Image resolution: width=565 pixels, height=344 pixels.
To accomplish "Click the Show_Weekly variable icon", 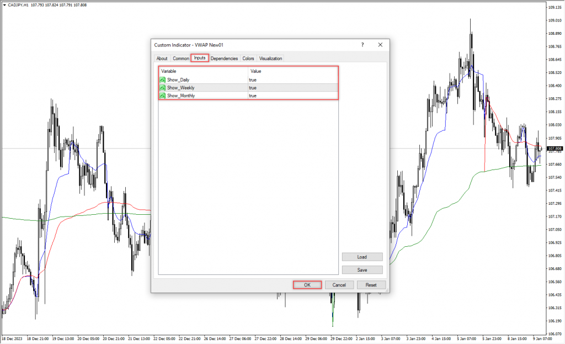I will 163,88.
